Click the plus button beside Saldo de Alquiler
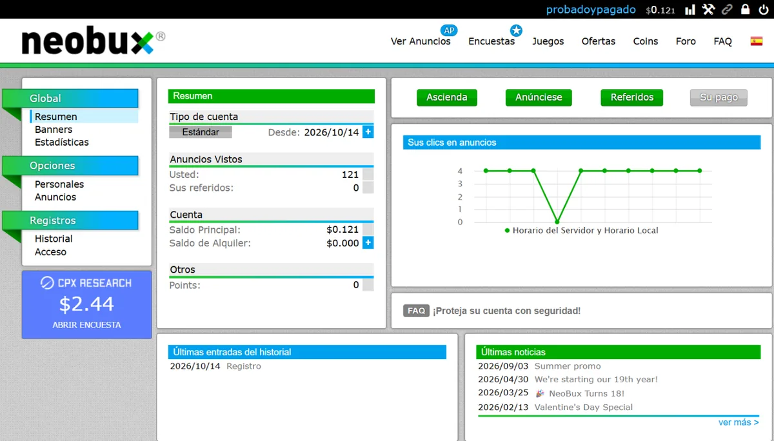Viewport: 774px width, 441px height. (x=368, y=243)
